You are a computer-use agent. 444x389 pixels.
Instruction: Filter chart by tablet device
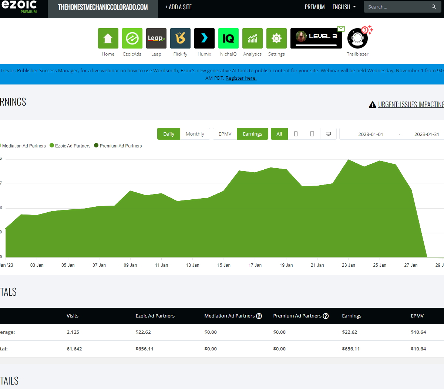tap(312, 134)
